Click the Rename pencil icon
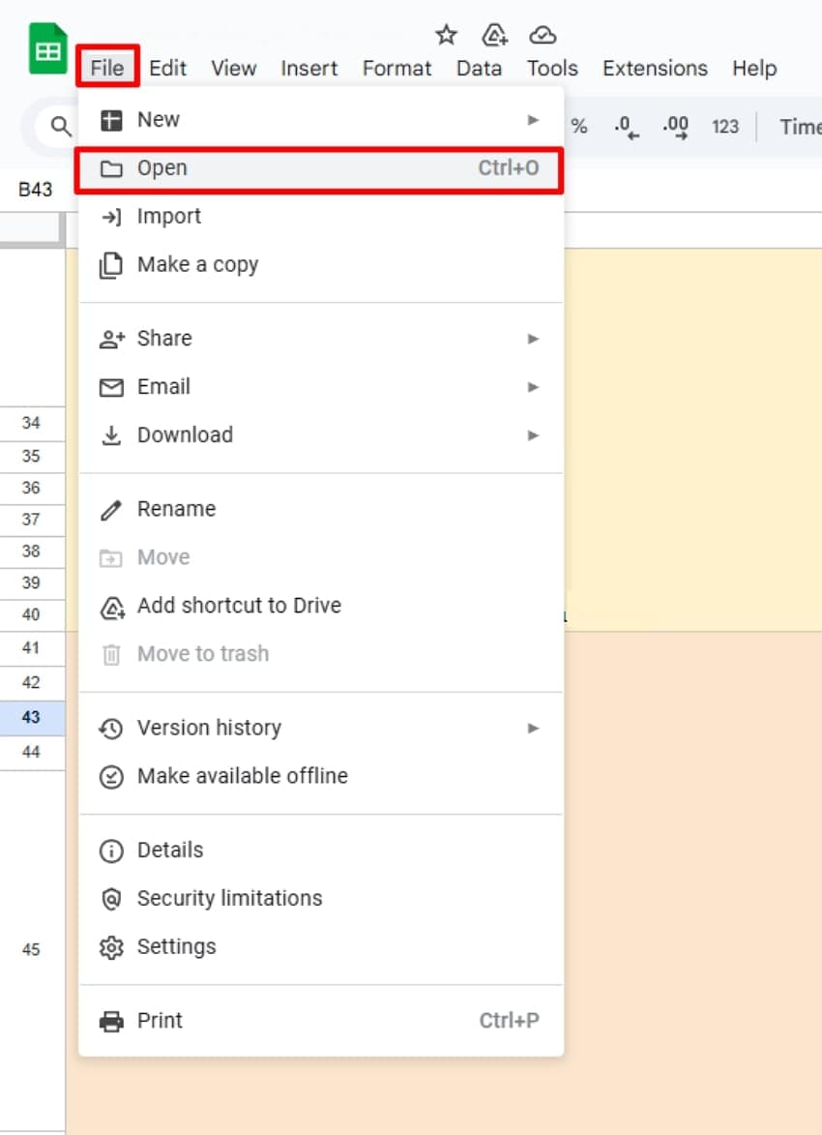Screen dimensions: 822x1135 click(x=111, y=508)
